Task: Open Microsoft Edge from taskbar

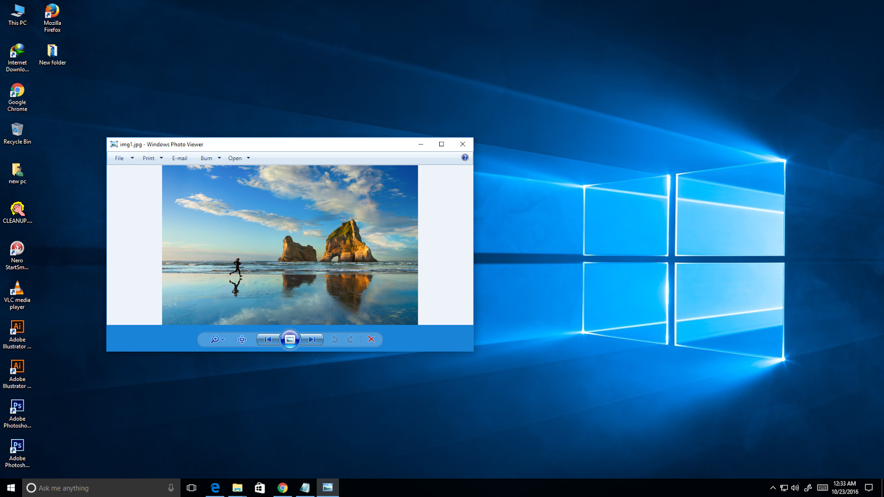Action: point(215,488)
